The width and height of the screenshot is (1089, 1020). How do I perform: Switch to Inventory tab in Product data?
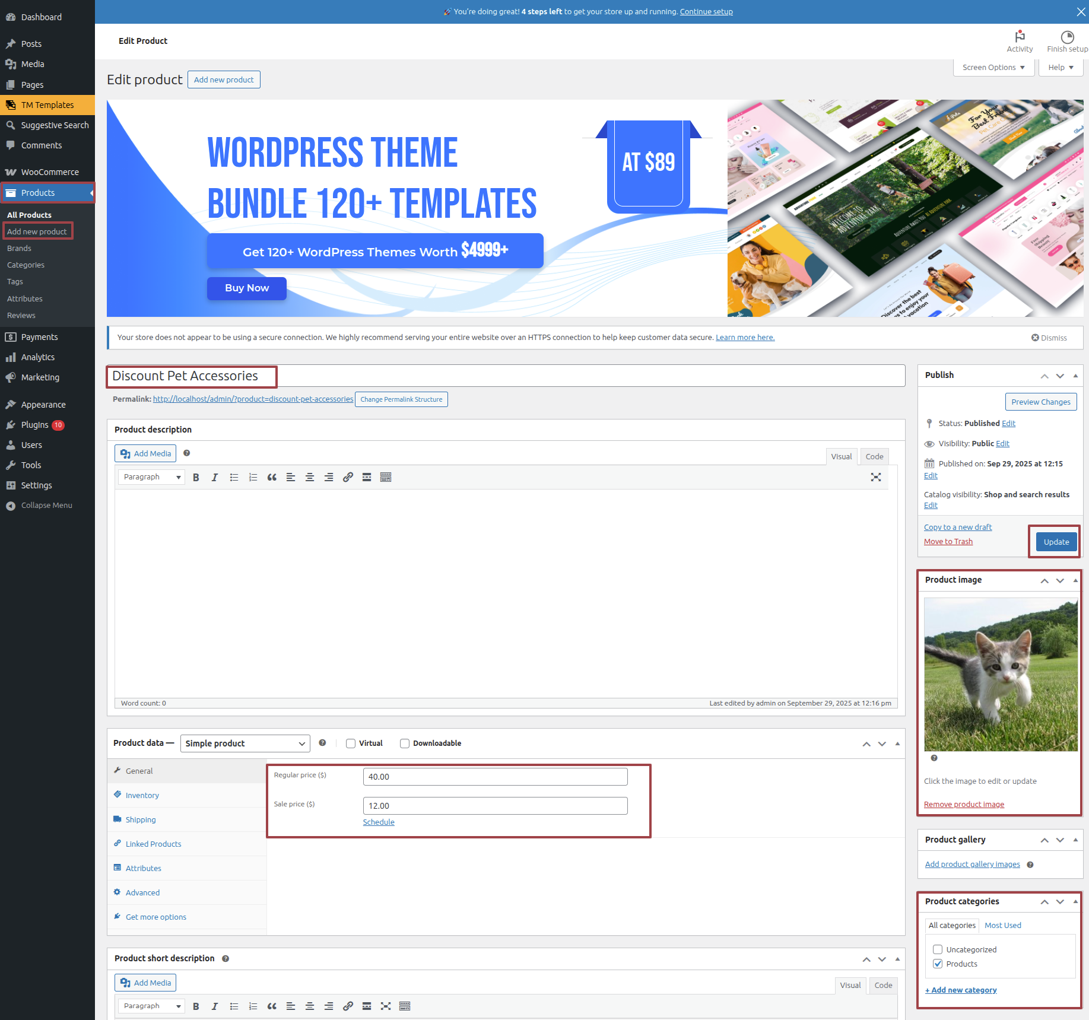pos(142,795)
